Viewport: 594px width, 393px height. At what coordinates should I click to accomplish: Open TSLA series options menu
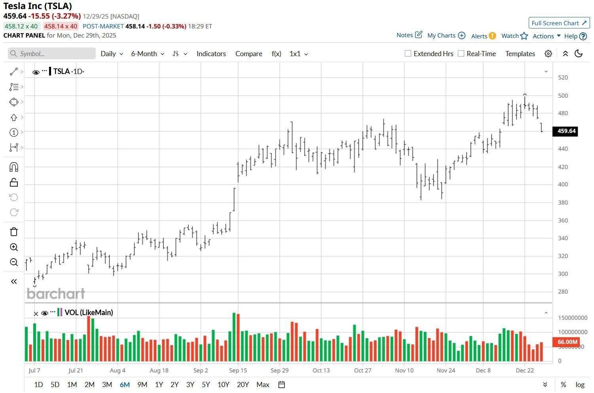point(44,71)
